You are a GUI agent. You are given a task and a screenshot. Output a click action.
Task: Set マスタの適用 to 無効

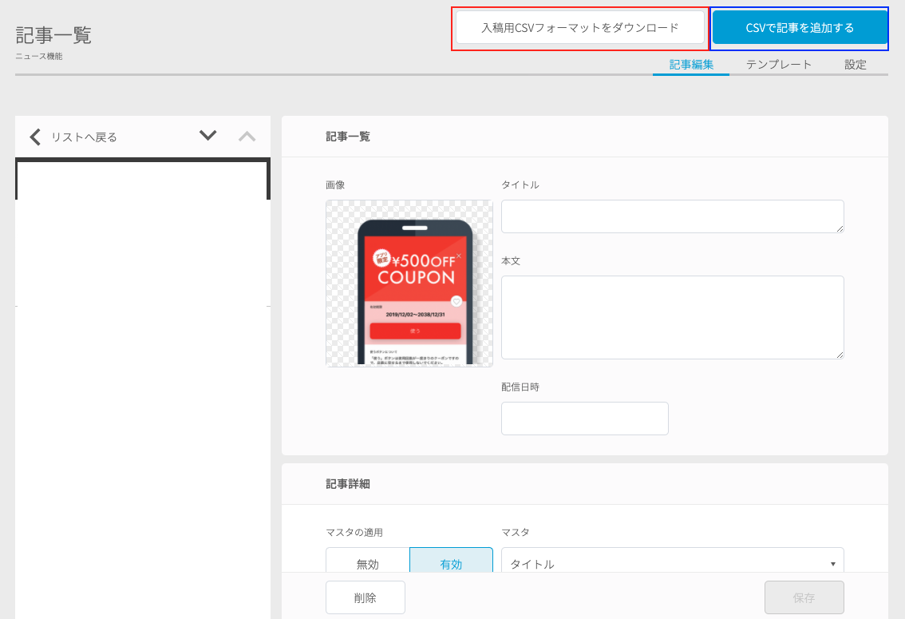[x=368, y=561]
